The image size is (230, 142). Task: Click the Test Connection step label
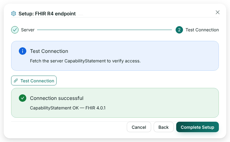coord(202,30)
